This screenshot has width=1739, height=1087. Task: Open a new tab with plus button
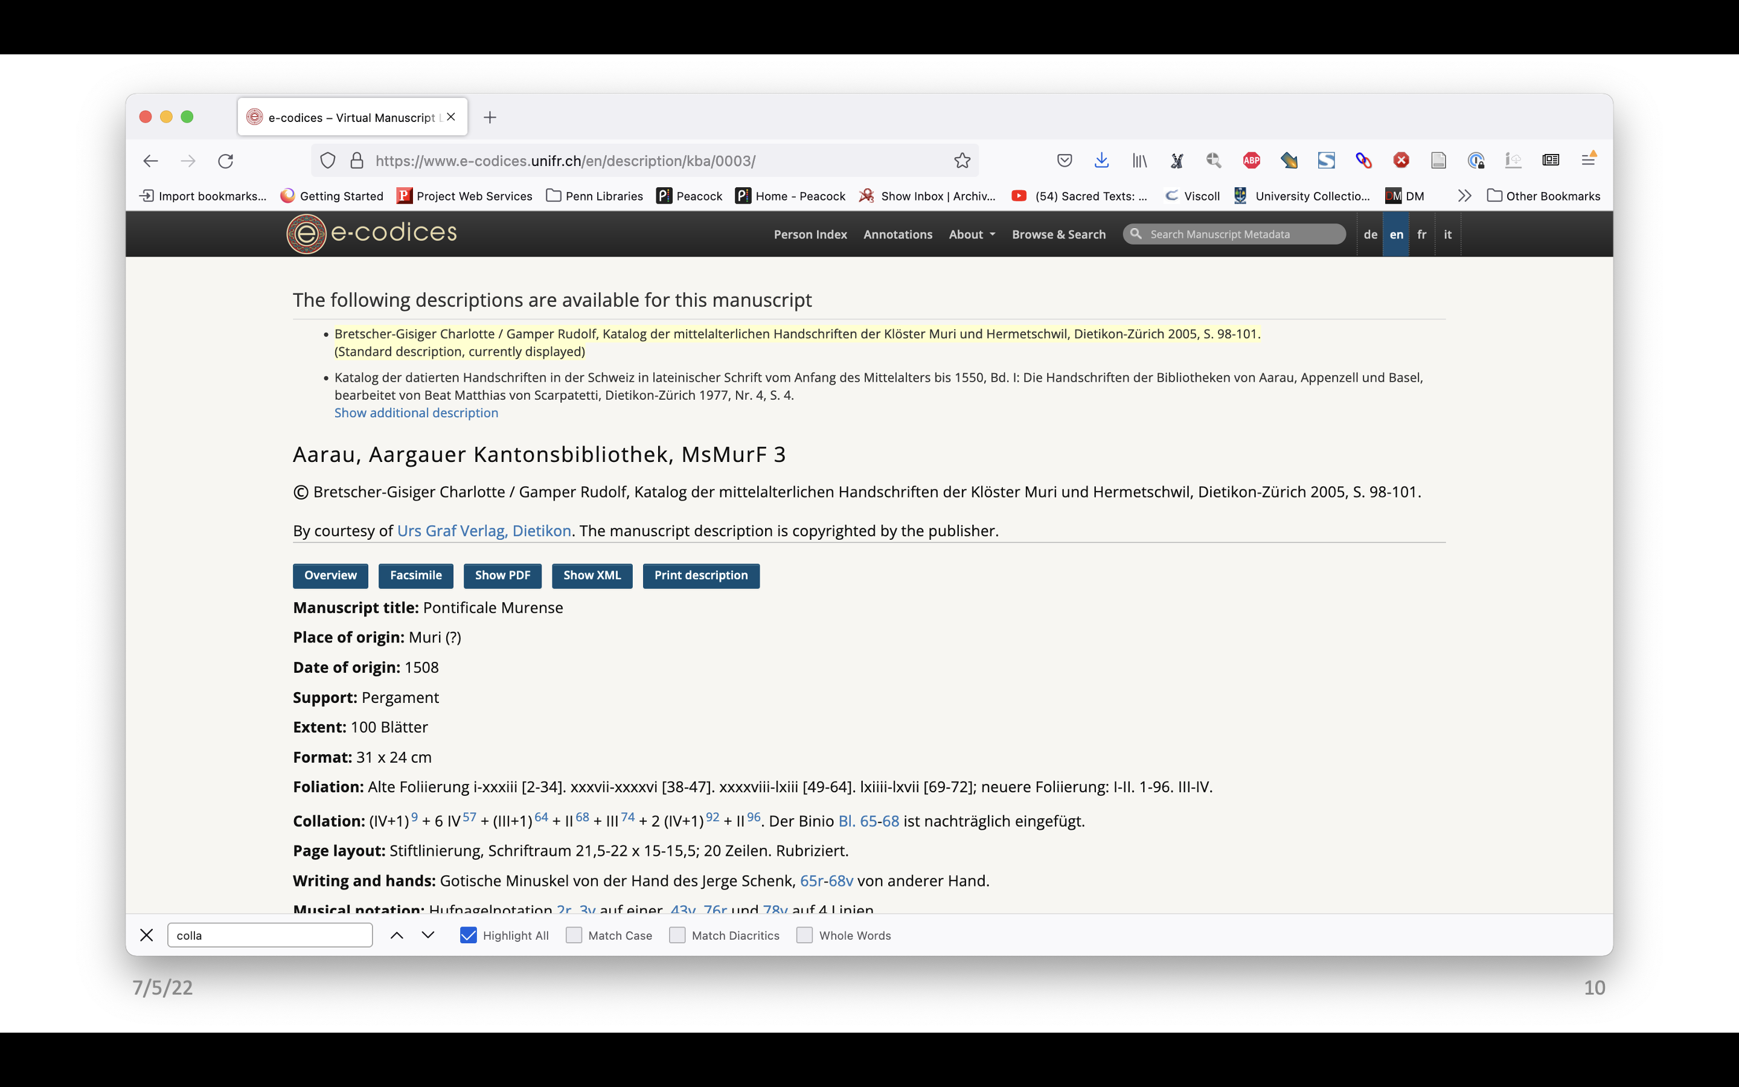(490, 117)
